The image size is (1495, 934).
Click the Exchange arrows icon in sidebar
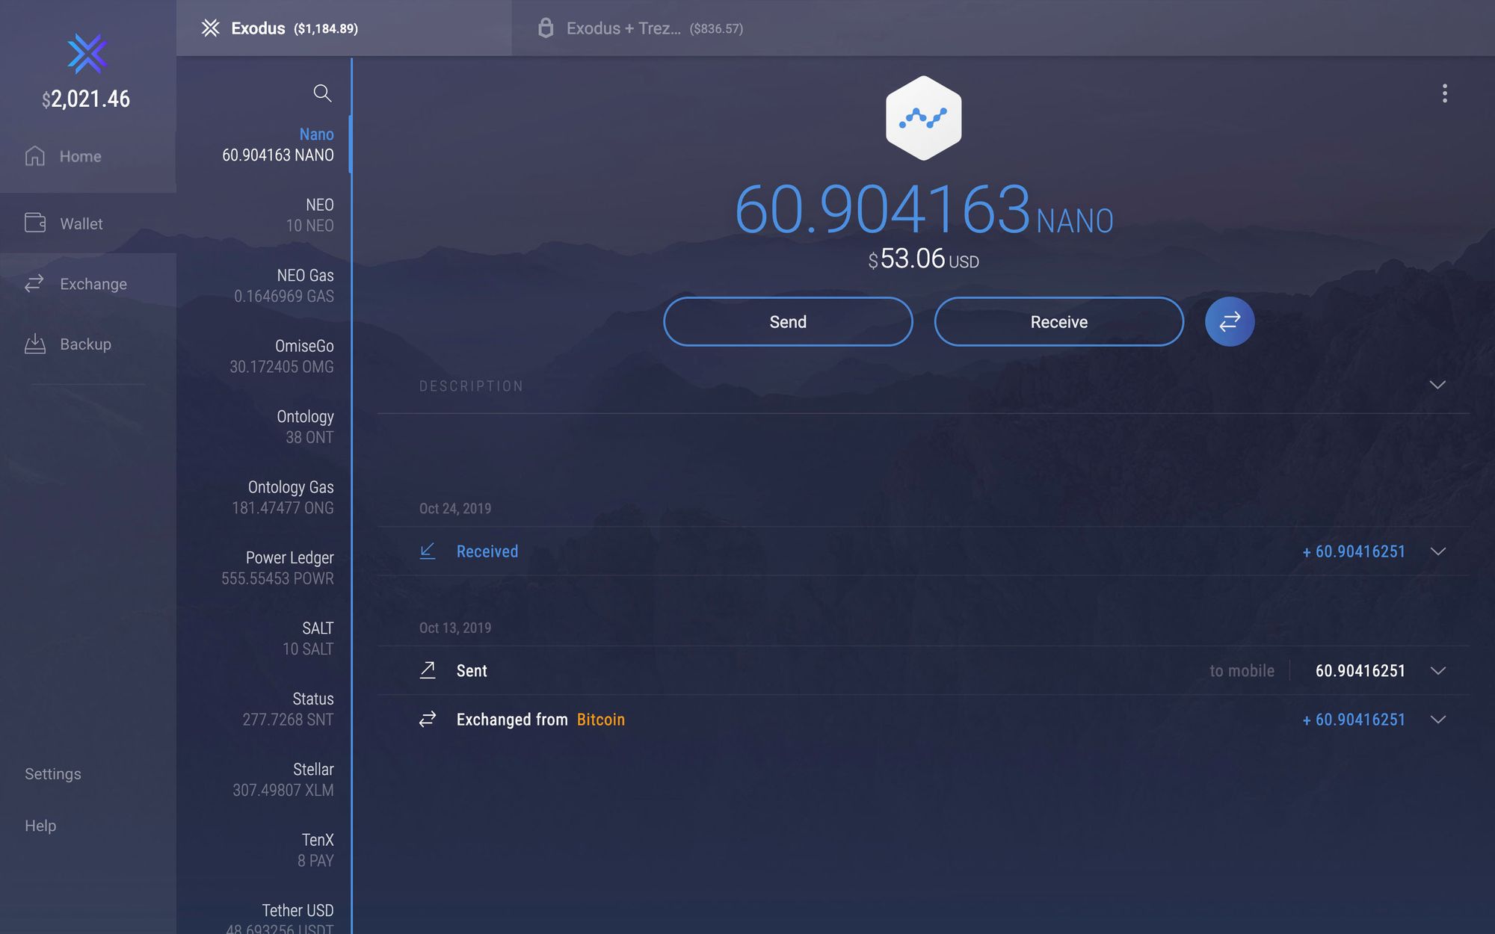[x=34, y=283]
